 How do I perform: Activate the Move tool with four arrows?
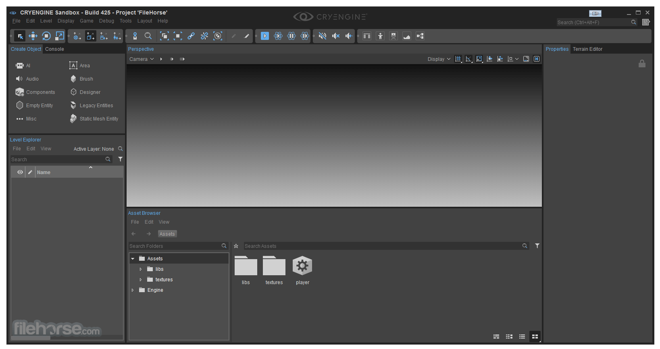[33, 36]
